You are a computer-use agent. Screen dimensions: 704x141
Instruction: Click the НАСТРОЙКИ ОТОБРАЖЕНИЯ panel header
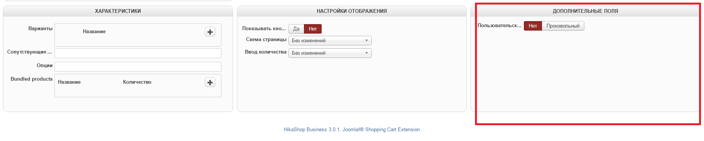coord(352,11)
